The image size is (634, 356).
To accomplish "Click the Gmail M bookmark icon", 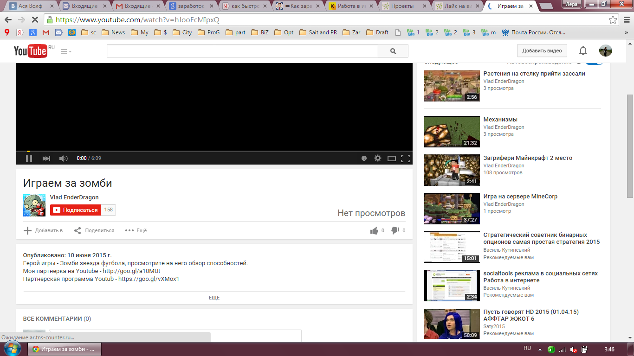I will (45, 32).
